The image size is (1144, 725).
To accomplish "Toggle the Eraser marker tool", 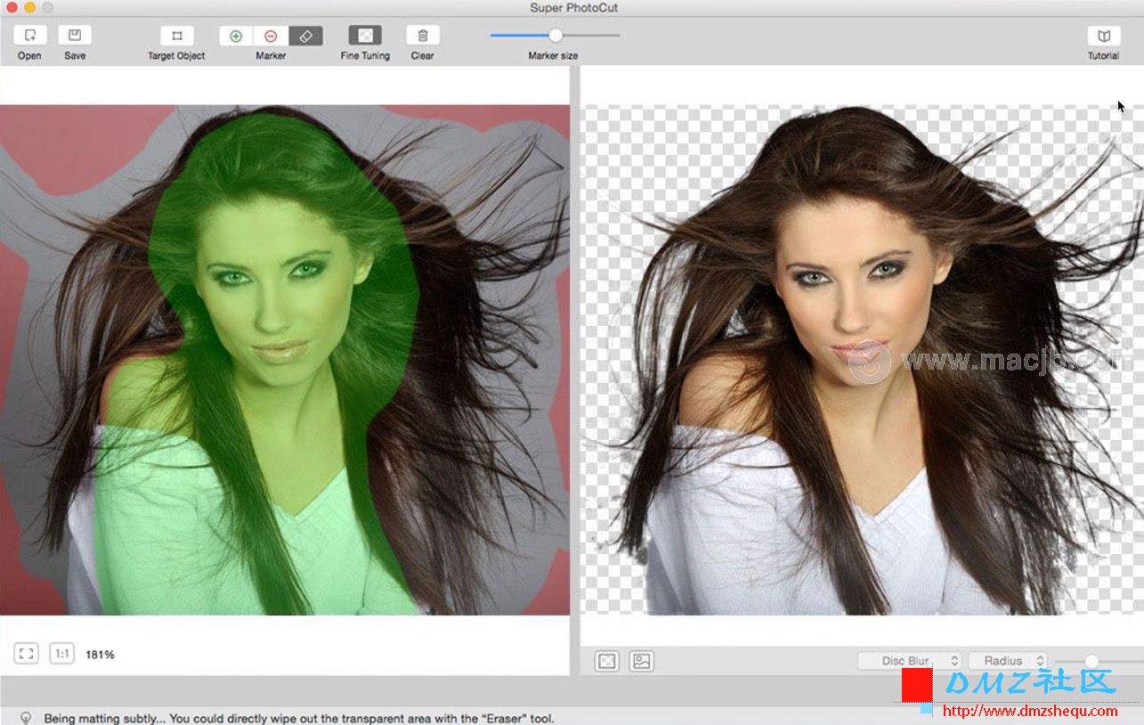I will coord(305,36).
